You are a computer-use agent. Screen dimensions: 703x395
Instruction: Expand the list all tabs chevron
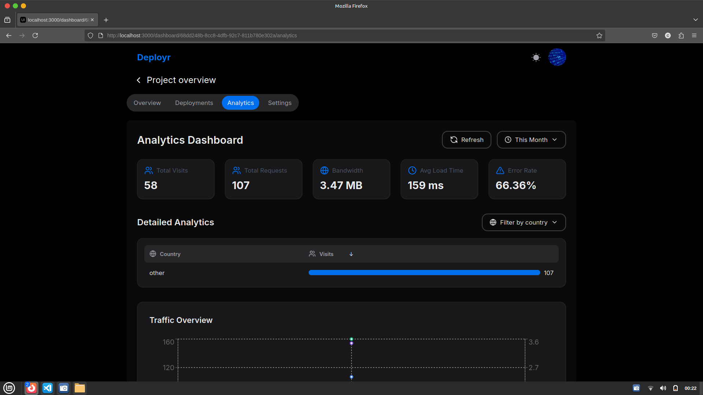click(x=695, y=20)
